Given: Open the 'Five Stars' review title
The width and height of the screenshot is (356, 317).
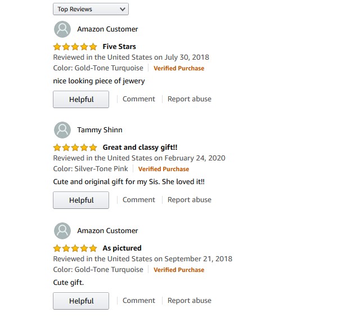Looking at the screenshot, I should point(119,47).
